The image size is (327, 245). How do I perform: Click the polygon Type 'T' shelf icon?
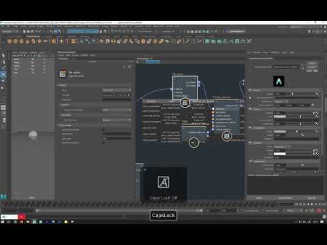[67, 41]
